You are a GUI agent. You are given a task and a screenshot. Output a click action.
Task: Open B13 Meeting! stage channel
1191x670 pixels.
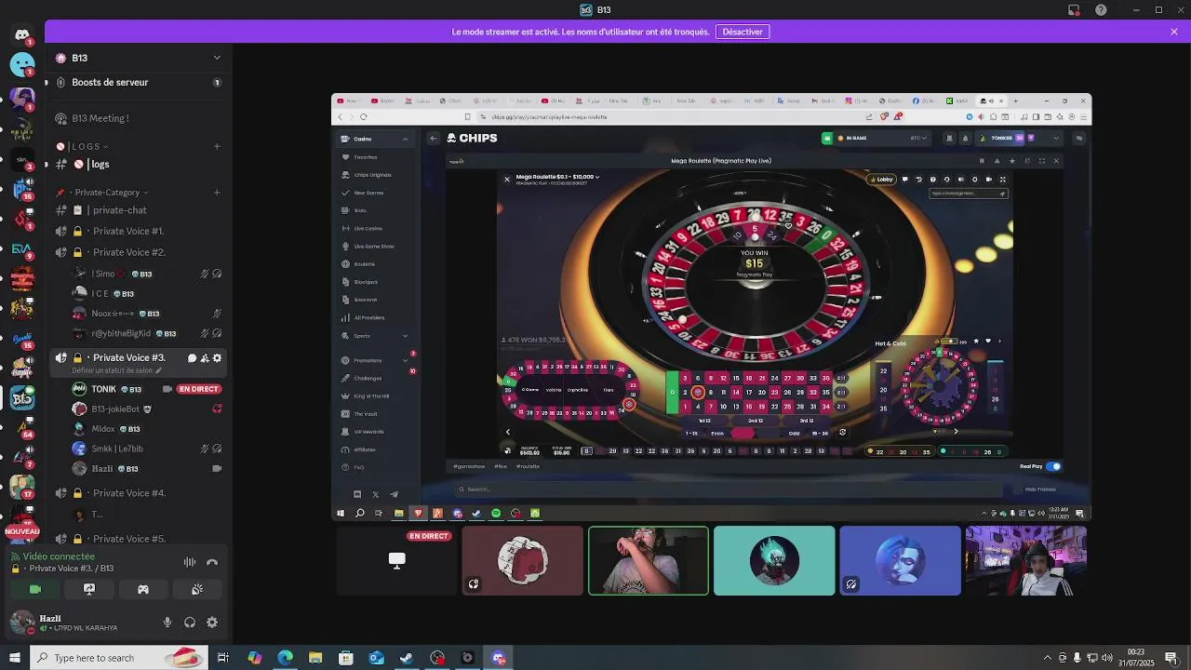click(138, 118)
